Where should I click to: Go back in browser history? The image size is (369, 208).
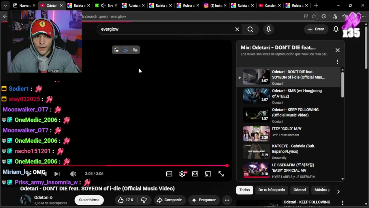click(5, 16)
